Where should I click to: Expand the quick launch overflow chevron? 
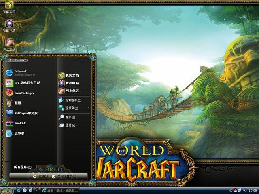click(x=37, y=190)
